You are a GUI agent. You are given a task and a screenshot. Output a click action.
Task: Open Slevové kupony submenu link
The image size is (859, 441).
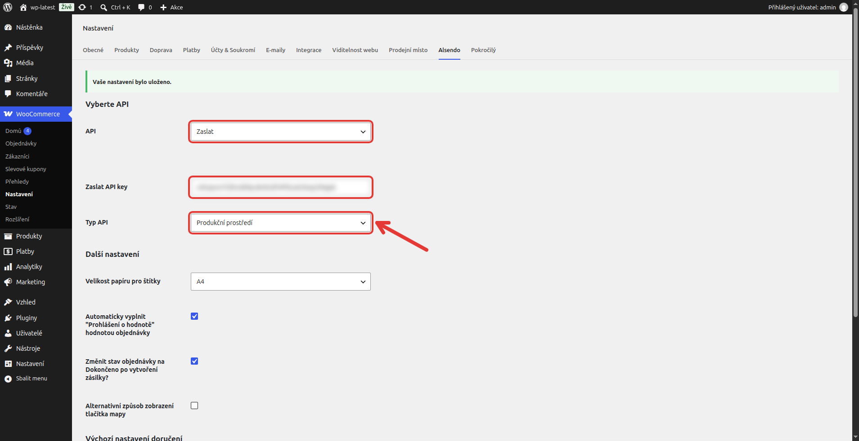coord(26,169)
